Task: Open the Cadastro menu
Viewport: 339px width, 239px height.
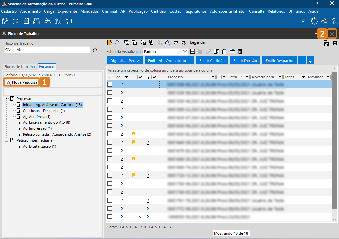Action: (9, 11)
